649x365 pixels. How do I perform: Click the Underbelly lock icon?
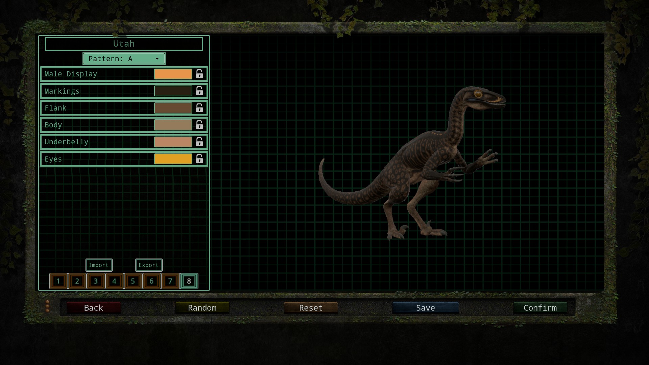199,142
